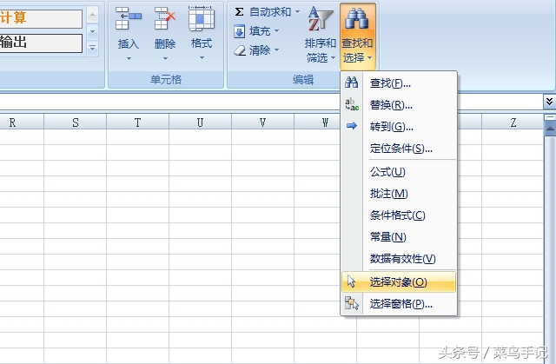Viewport: 556px width, 364px height.
Task: Click the blue arrow icon beside 转到(G)
Action: coord(351,126)
